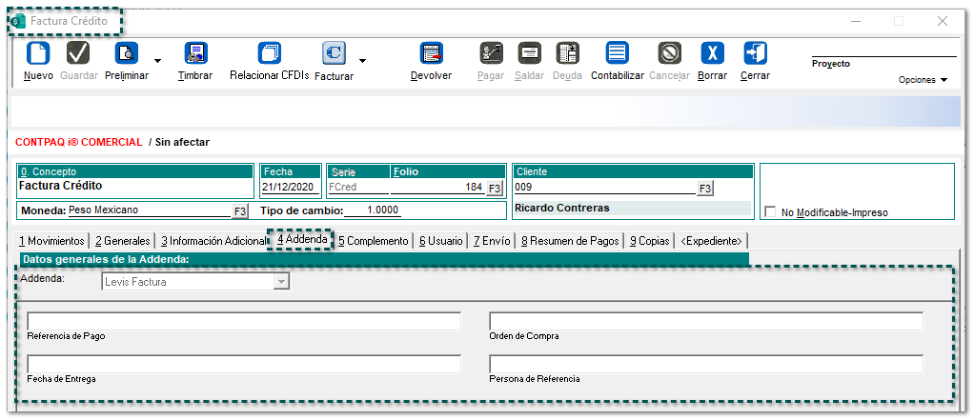Viewport: 974px width, 420px height.
Task: Click the Timbrar stamp icon
Action: [x=195, y=53]
